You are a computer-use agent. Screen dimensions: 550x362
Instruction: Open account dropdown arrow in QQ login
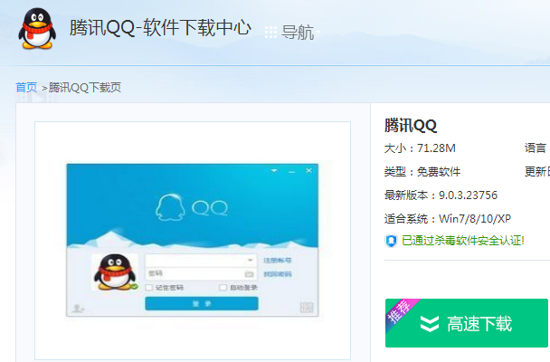pyautogui.click(x=250, y=261)
